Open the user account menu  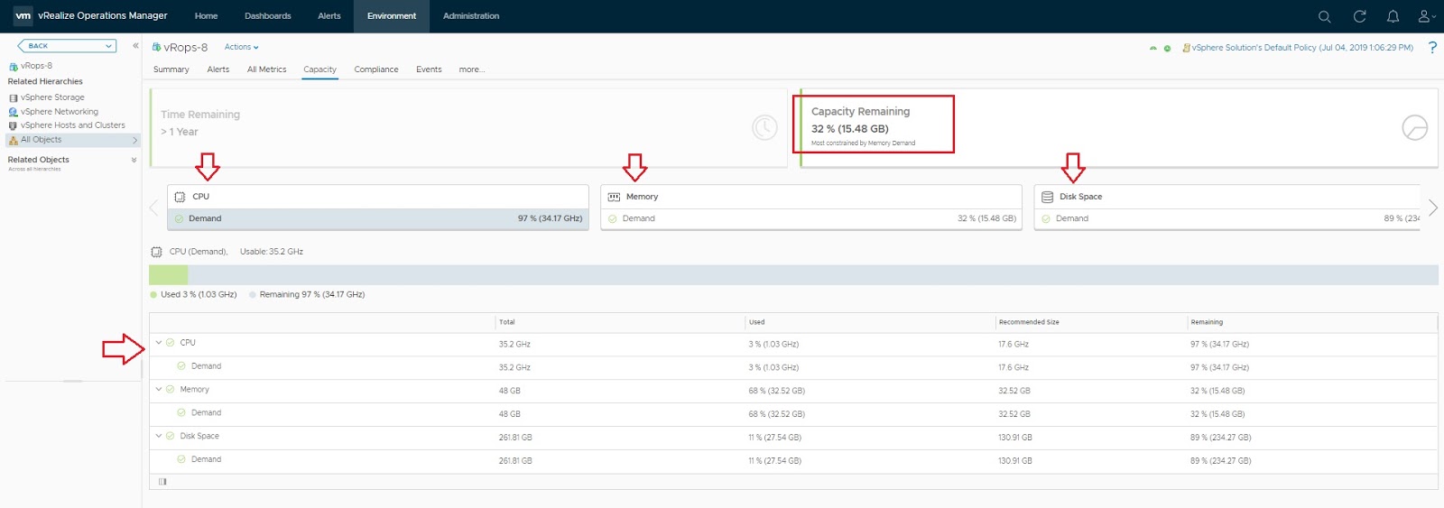[x=1426, y=16]
